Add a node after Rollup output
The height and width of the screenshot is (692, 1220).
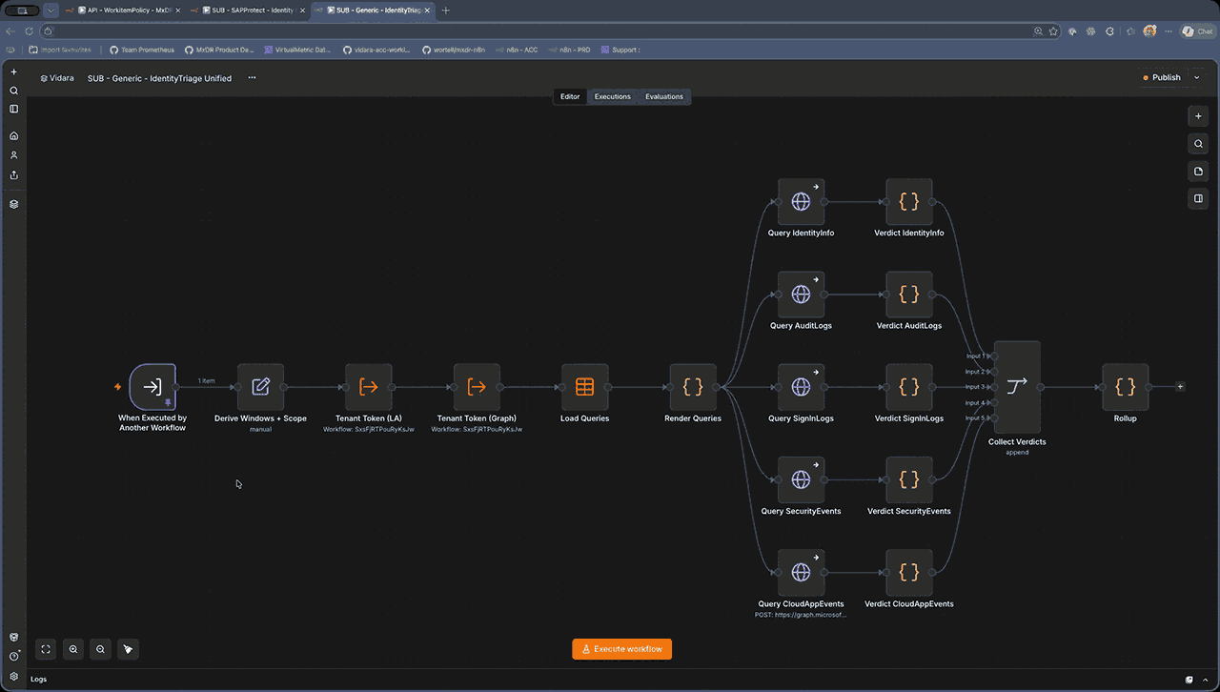(1180, 387)
